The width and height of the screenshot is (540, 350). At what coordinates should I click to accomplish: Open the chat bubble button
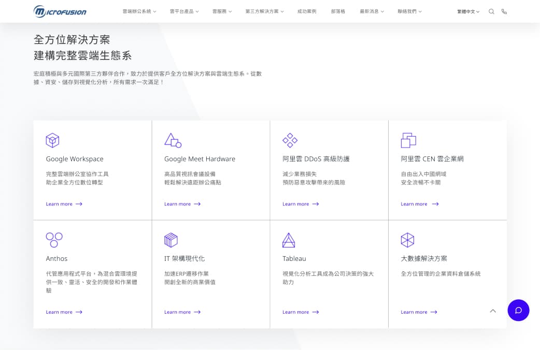pyautogui.click(x=518, y=311)
